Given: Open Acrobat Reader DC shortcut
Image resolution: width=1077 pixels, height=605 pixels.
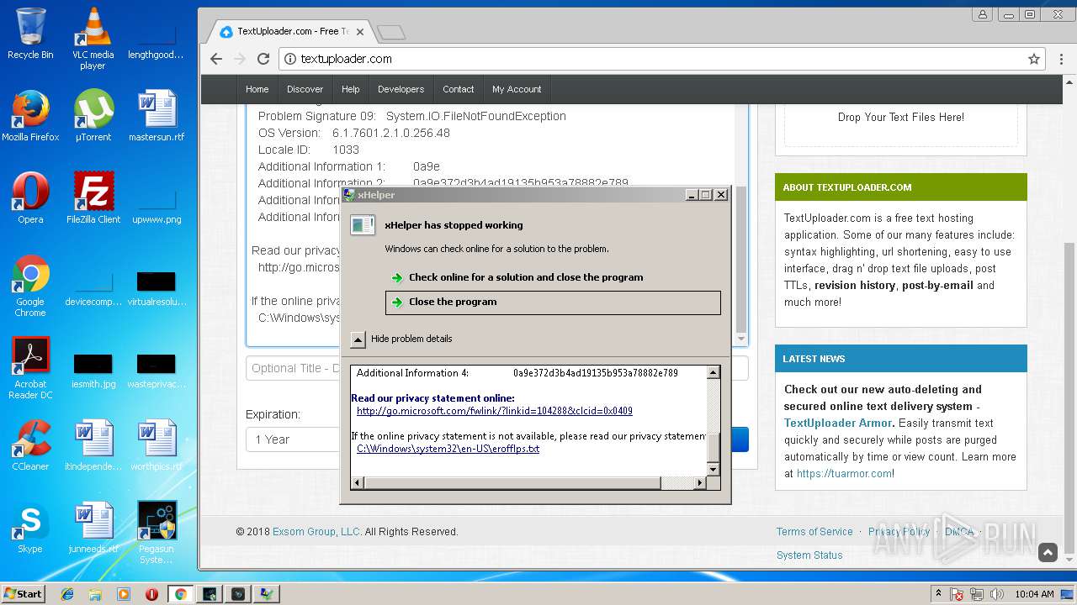Looking at the screenshot, I should coord(30,368).
